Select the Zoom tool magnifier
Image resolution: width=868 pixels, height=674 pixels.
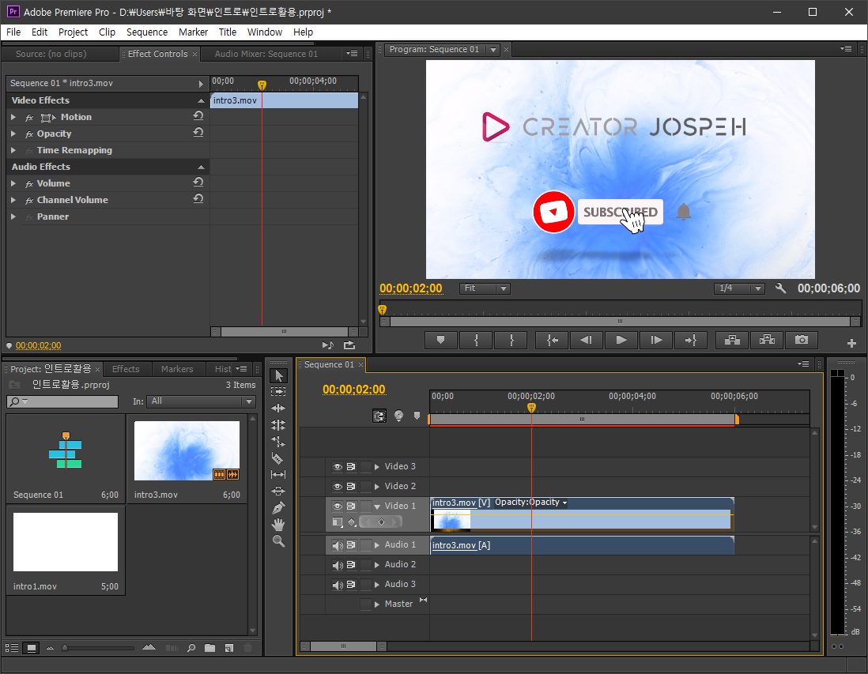coord(277,541)
